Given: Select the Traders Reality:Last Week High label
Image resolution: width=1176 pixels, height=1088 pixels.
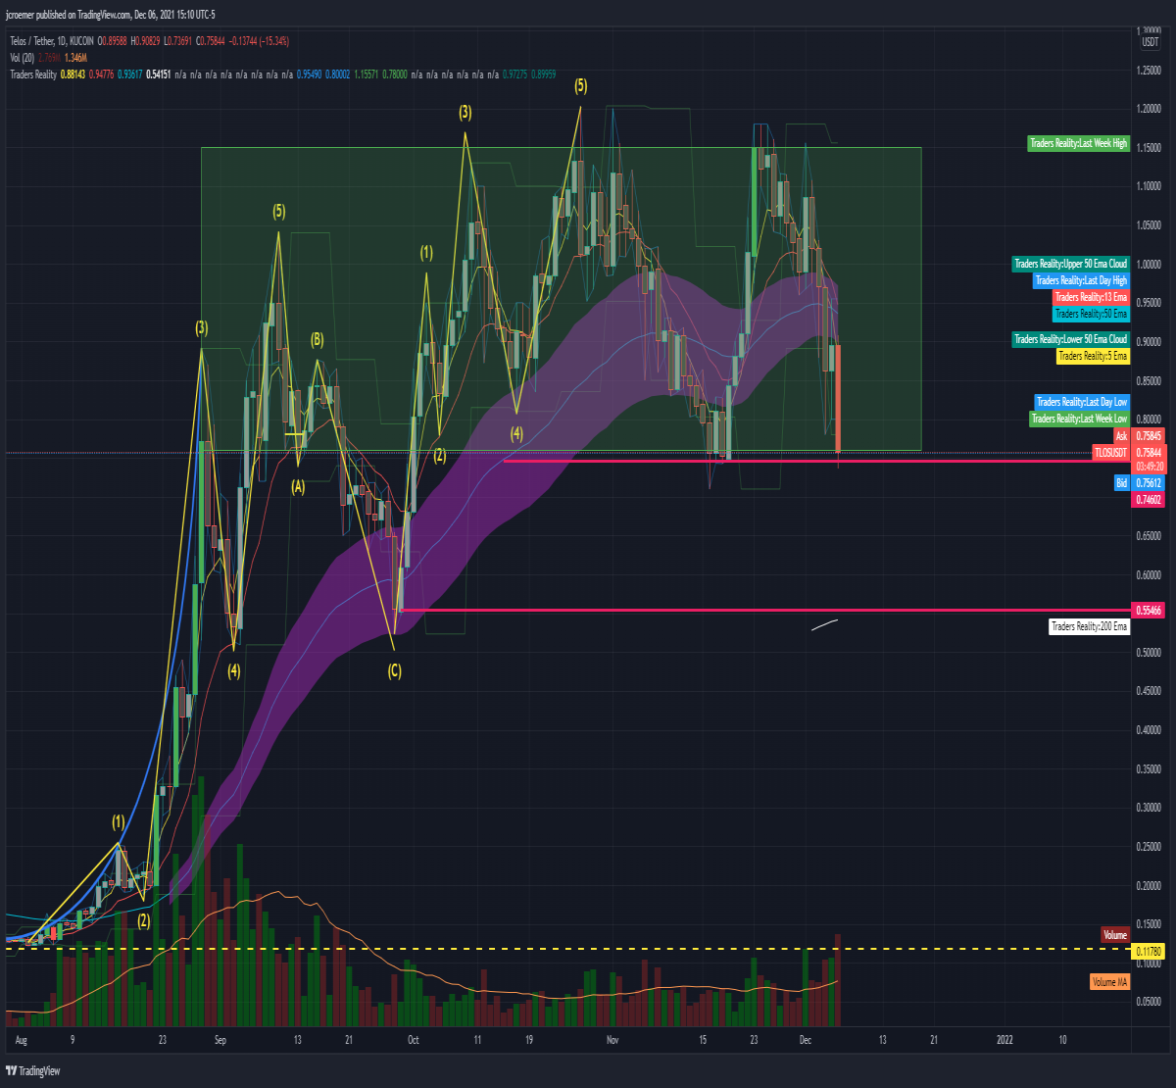Looking at the screenshot, I should pyautogui.click(x=1079, y=144).
